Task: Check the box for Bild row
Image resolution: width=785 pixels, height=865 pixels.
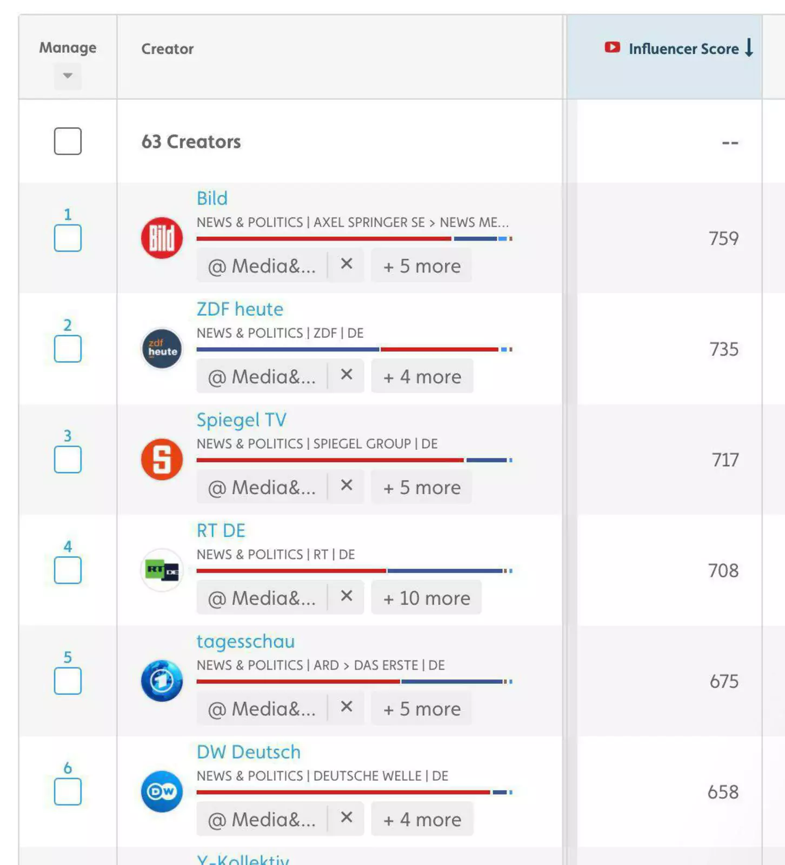Action: point(68,238)
